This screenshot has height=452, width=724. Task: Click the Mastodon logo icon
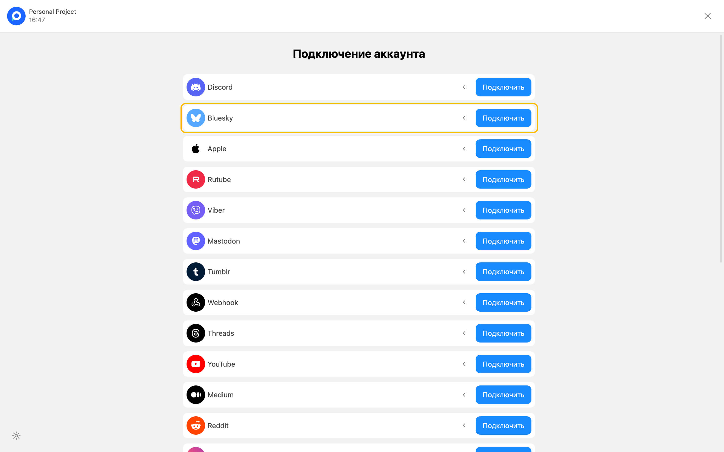coord(196,241)
